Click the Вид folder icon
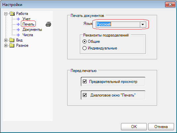 click(12, 40)
